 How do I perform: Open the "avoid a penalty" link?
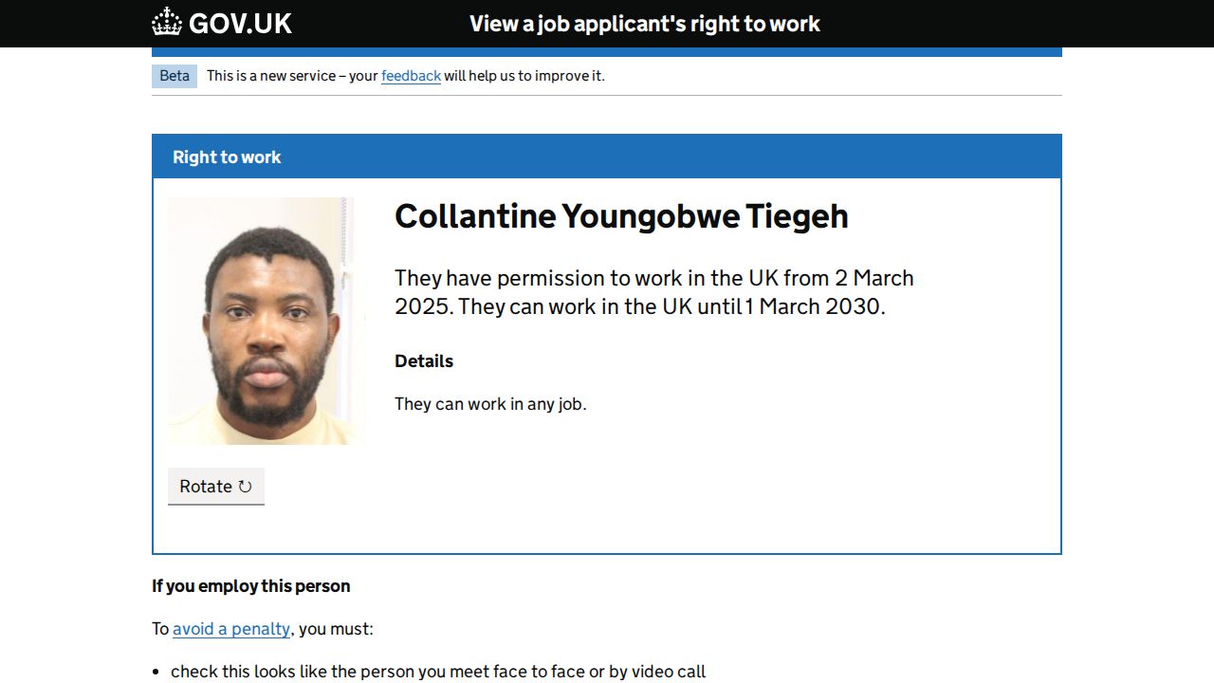pos(231,629)
